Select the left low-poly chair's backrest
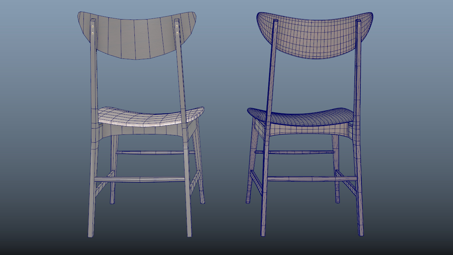Viewport: 453px width, 255px height. 137,35
